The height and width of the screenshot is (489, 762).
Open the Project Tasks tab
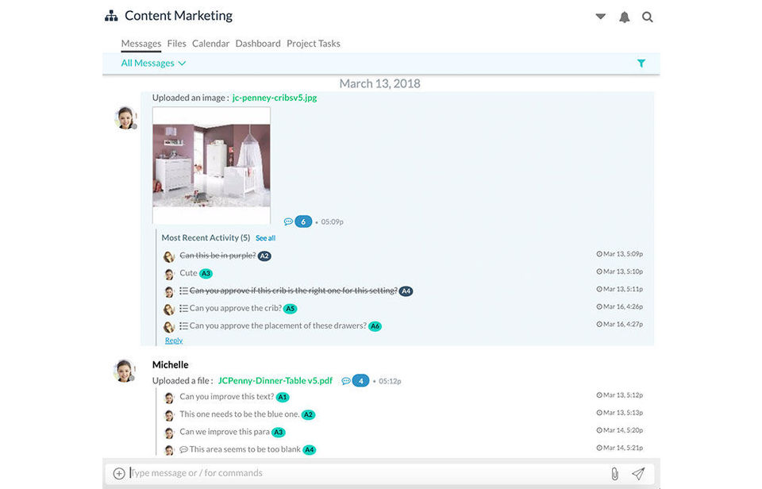point(314,43)
